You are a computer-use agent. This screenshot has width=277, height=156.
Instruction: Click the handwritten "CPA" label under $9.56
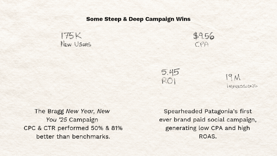pyautogui.click(x=202, y=44)
